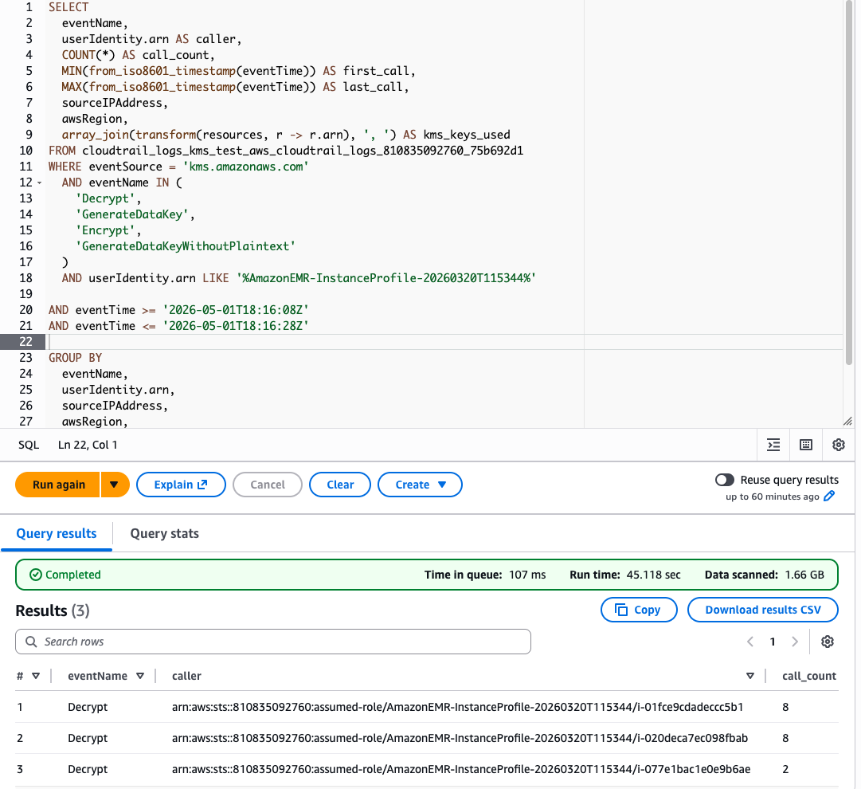Click Ln 22, Col 1 status indicator
Viewport: 861px width, 789px height.
88,445
